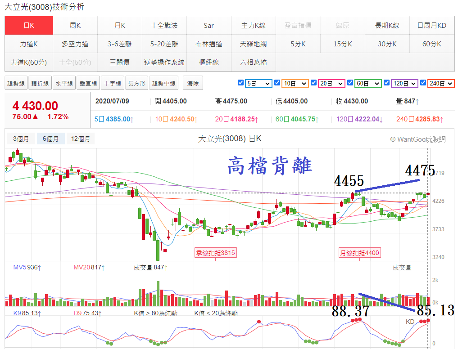Screen dimensions: 458x349
Task: Toggle the 10日 moving average checkbox
Action: click(277, 83)
